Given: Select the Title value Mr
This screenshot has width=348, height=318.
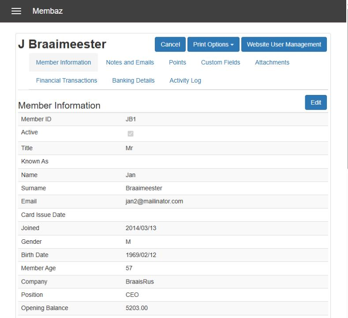Looking at the screenshot, I should [129, 148].
